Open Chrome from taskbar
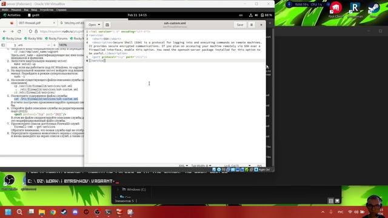This screenshot has height=218, width=388. pyautogui.click(x=53, y=212)
